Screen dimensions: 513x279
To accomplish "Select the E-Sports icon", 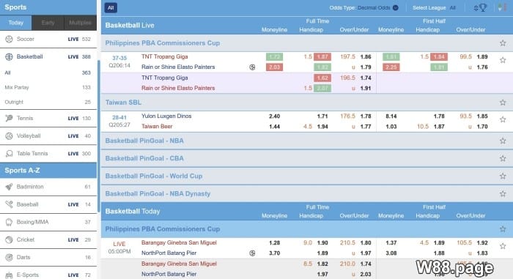I will (9, 275).
